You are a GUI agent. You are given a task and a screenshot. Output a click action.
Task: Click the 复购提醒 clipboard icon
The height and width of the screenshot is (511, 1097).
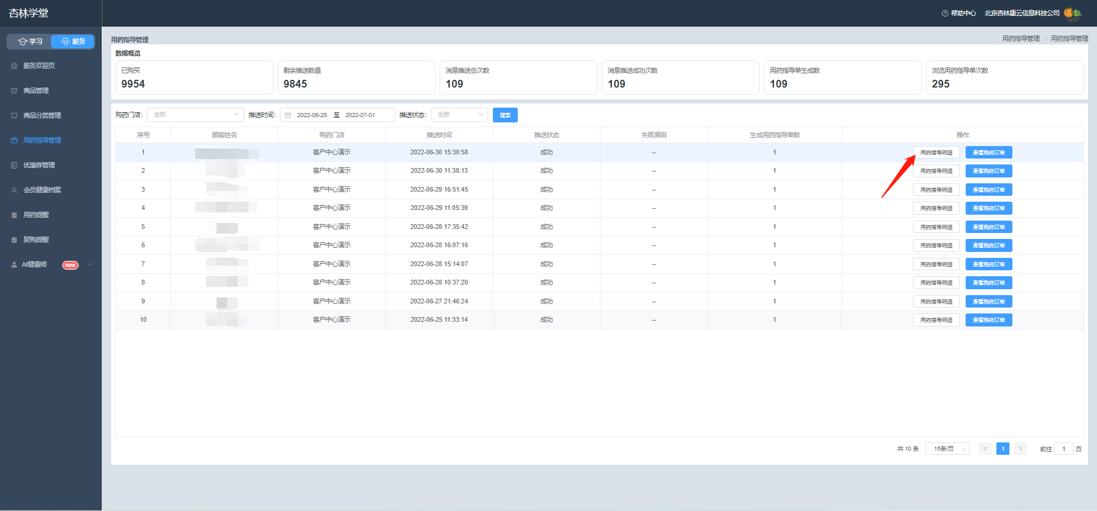[14, 240]
